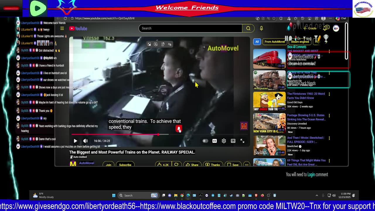Open options menu for 69 Things video
The width and height of the screenshot is (375, 211).
329,161
